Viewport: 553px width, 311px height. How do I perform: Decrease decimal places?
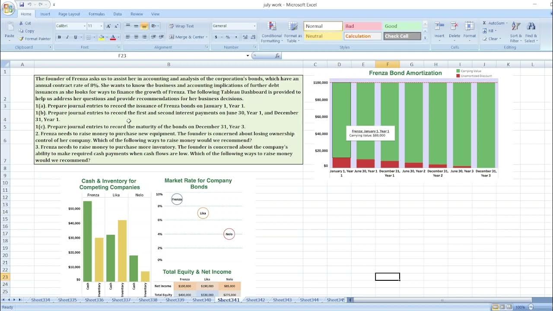point(253,37)
